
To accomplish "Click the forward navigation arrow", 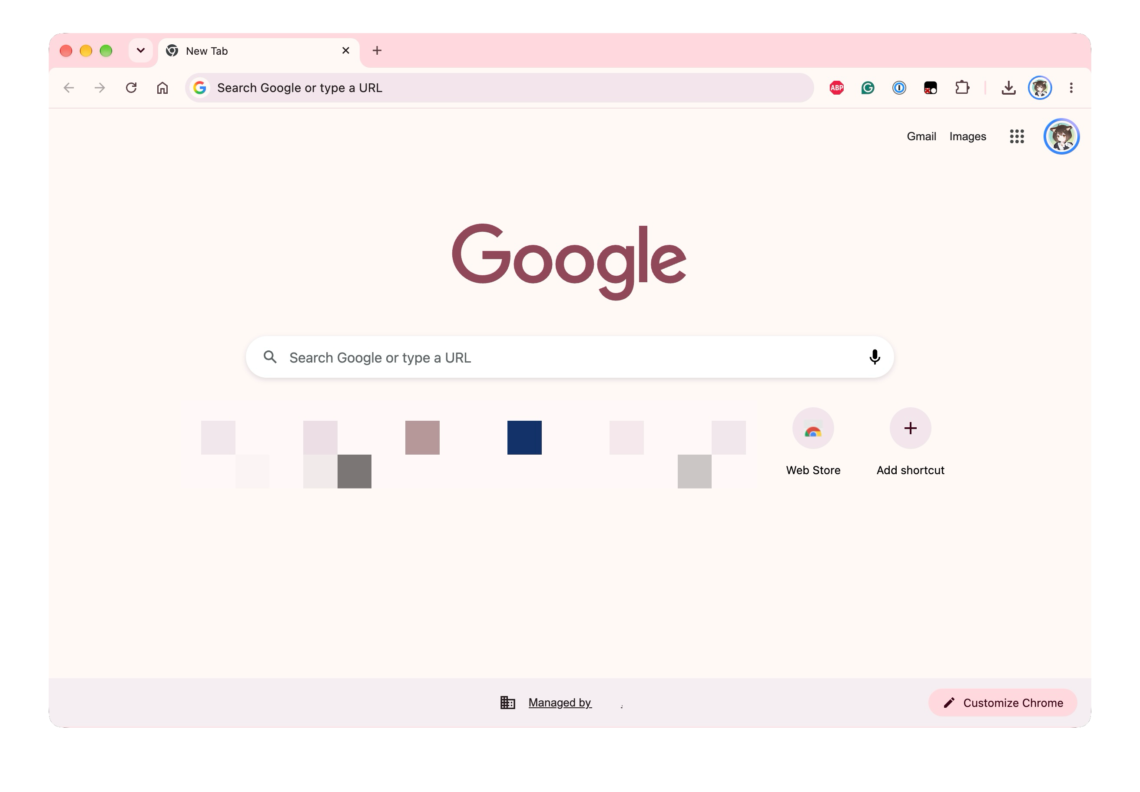I will point(100,88).
